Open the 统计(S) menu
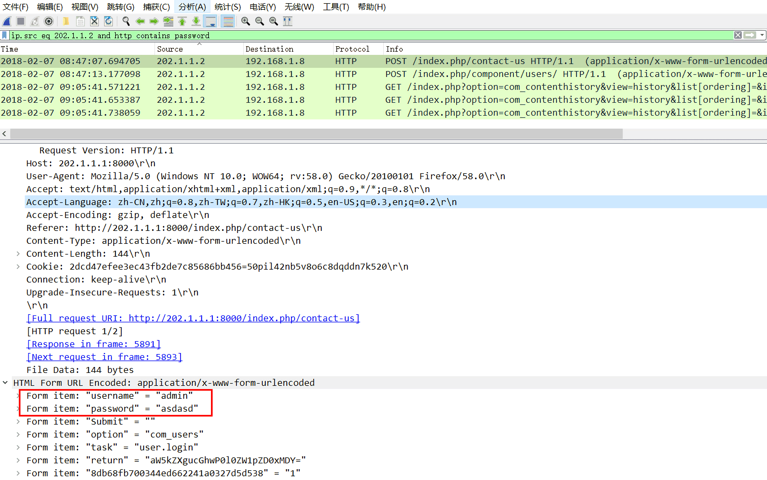This screenshot has width=767, height=480. 228,7
